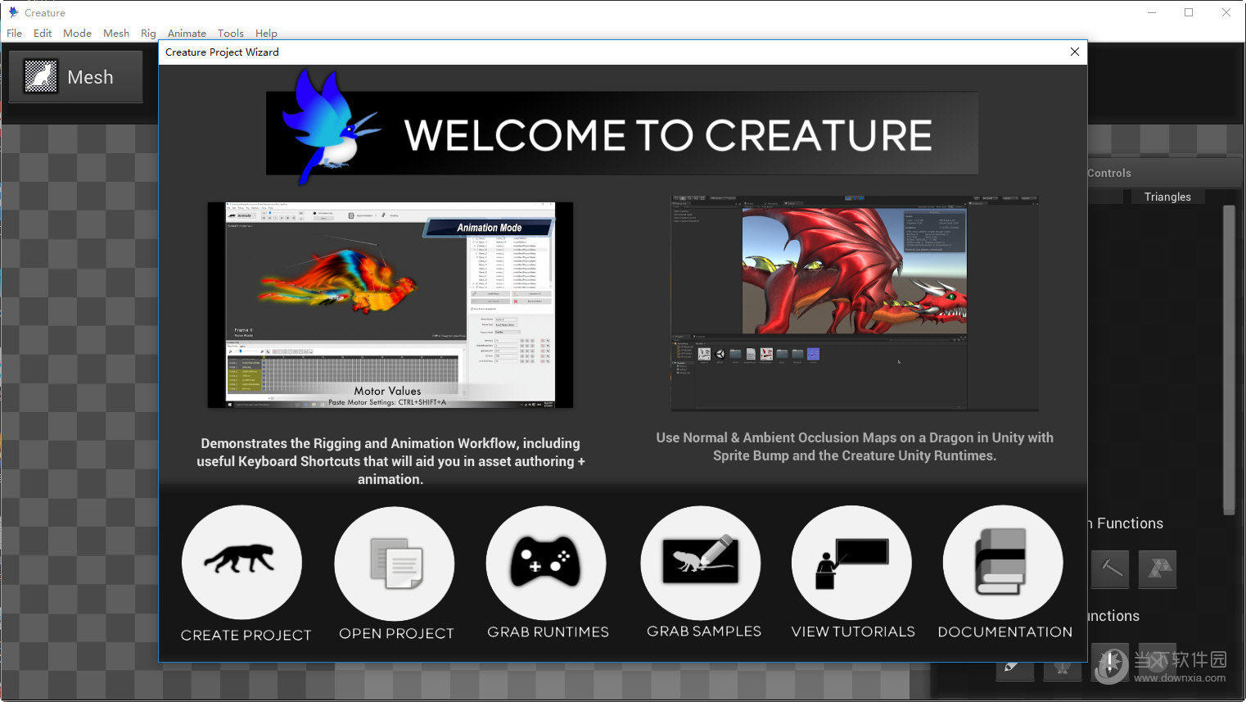Open the Mesh menu
Viewport: 1246px width, 702px height.
(116, 33)
